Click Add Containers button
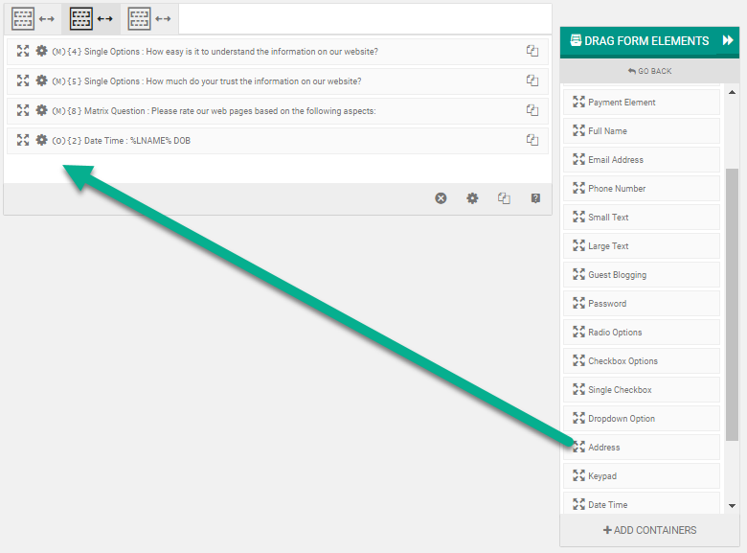Screen dimensions: 747x553 pos(649,530)
